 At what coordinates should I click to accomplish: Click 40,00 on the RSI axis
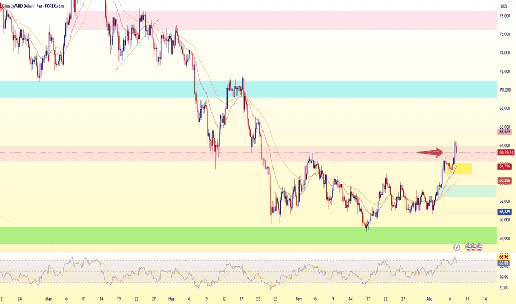(x=504, y=277)
